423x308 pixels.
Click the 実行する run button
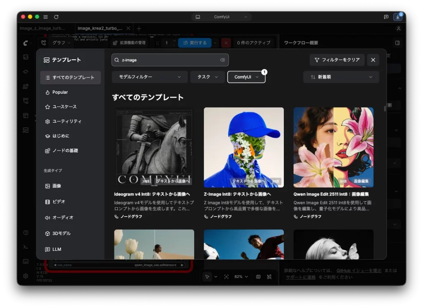195,43
